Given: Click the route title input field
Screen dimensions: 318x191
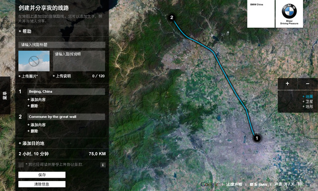Looking at the screenshot, I should point(62,45).
